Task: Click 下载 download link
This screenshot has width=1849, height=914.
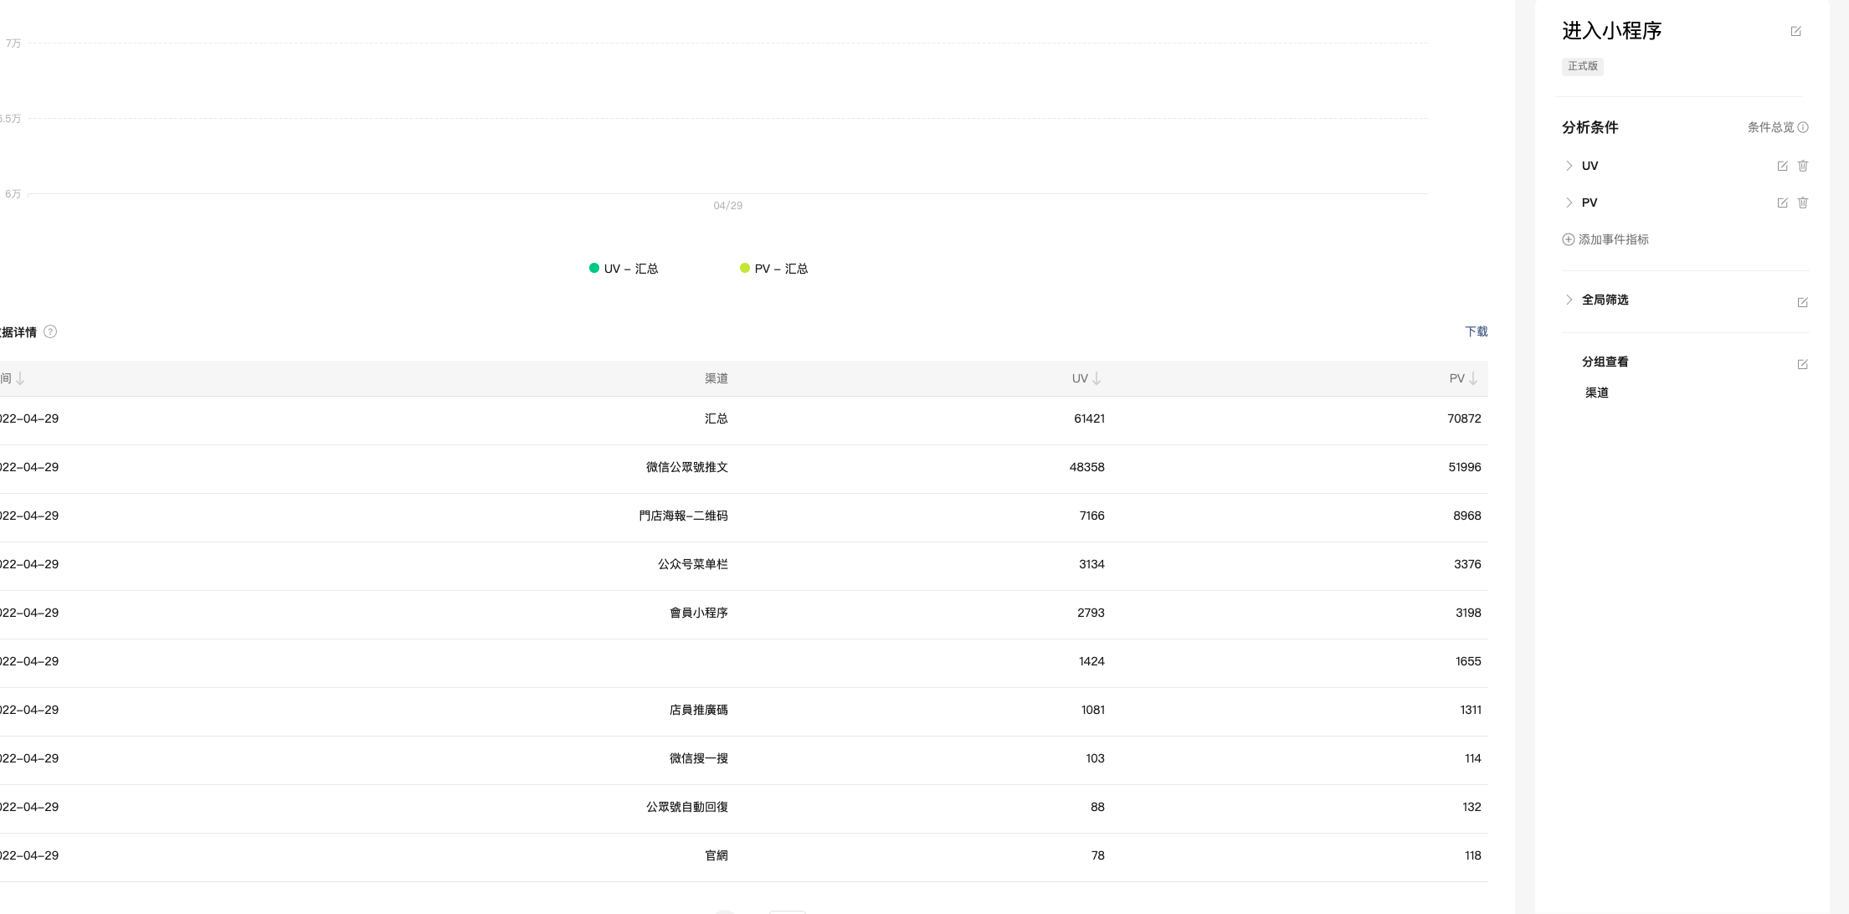Action: tap(1476, 331)
